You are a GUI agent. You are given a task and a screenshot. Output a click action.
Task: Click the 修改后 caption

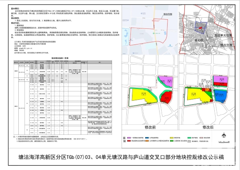(x=208, y=127)
